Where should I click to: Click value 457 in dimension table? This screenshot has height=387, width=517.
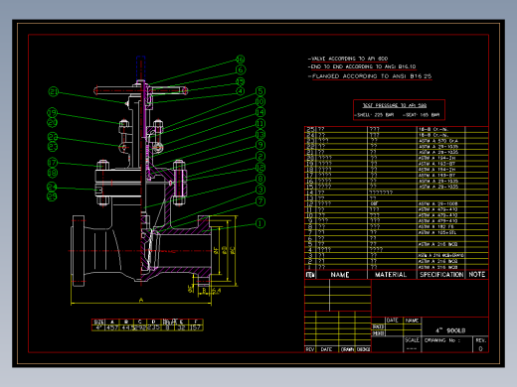pos(112,327)
